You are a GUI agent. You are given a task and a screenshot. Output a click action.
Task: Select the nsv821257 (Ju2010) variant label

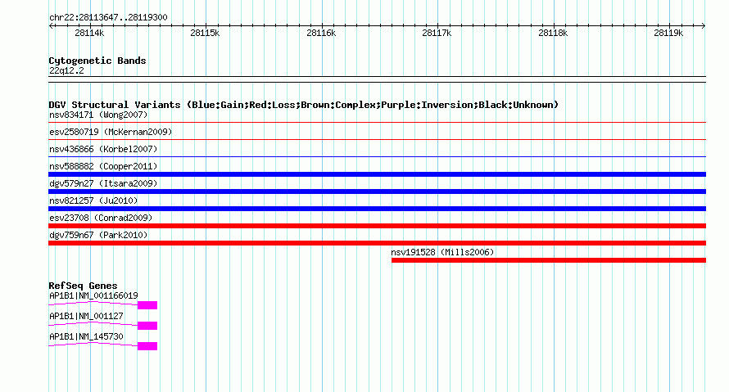click(93, 201)
